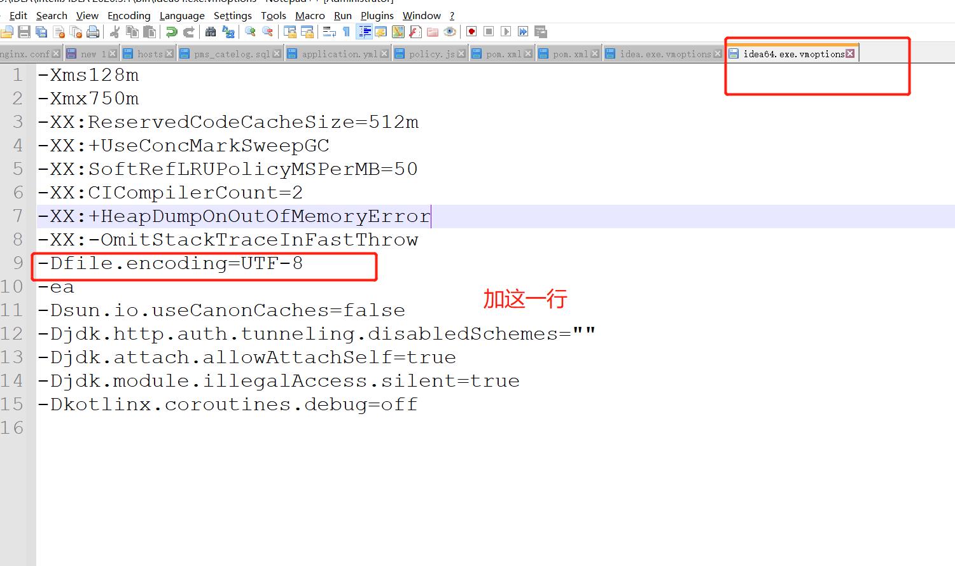This screenshot has height=566, width=955.
Task: Open the Replace dialog icon
Action: [x=228, y=32]
